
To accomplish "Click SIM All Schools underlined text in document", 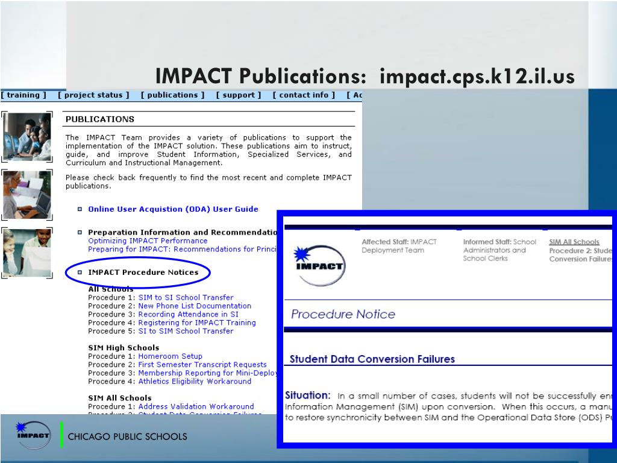I will tap(574, 242).
